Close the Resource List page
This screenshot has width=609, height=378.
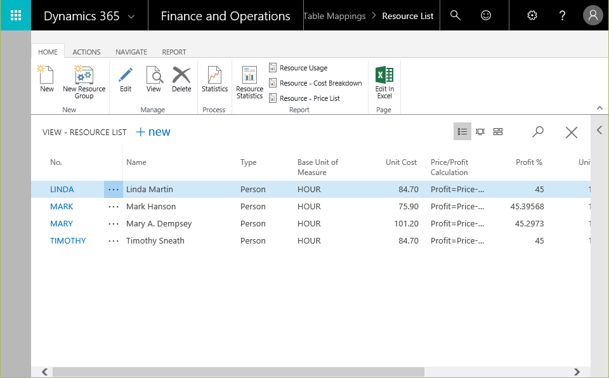(x=572, y=132)
